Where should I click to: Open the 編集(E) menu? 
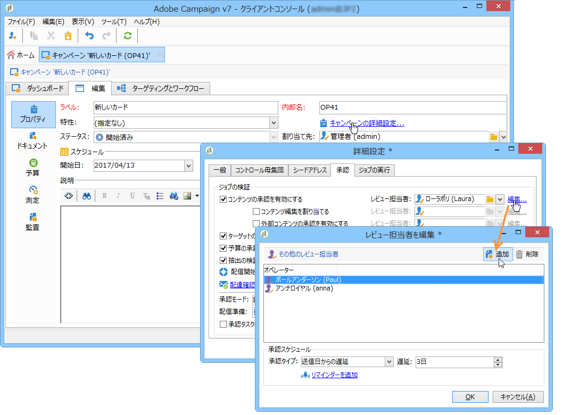[x=53, y=21]
